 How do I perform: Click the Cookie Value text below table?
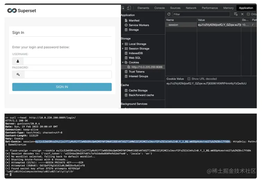206,83
